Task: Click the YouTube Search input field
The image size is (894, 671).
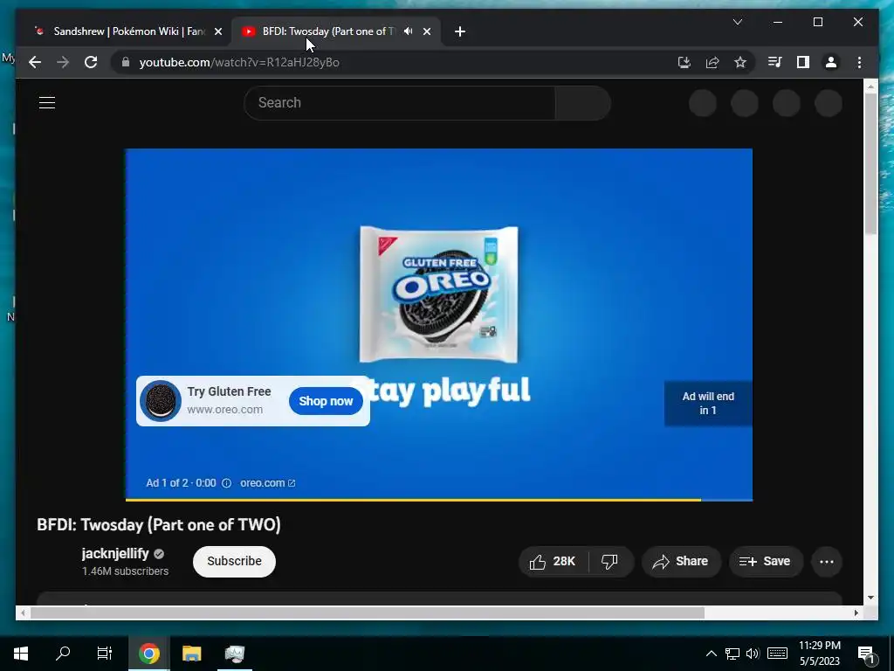Action: (x=400, y=103)
